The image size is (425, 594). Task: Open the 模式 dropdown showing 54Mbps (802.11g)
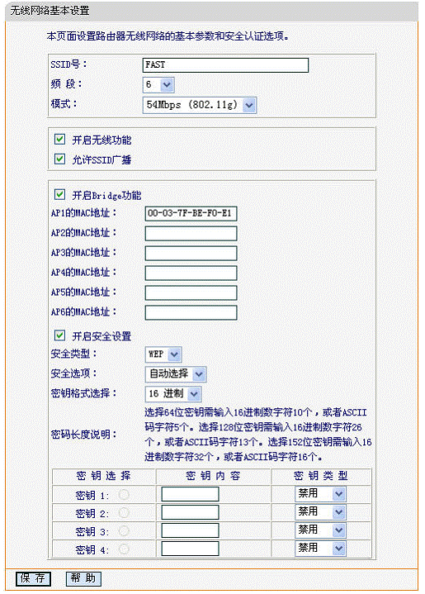[x=200, y=105]
